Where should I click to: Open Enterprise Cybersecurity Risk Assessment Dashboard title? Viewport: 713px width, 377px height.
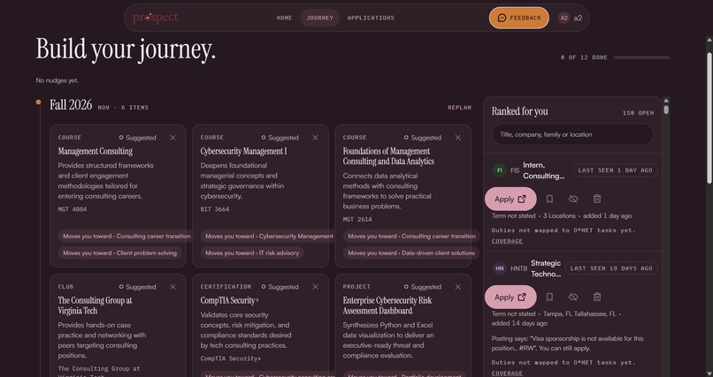coord(387,305)
